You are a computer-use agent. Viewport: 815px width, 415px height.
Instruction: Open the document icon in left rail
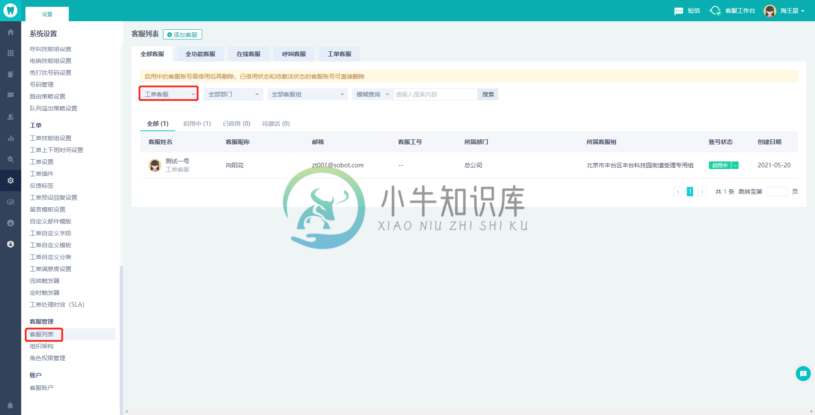tap(11, 74)
